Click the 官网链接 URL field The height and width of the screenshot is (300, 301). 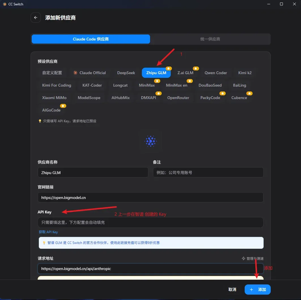(151, 197)
